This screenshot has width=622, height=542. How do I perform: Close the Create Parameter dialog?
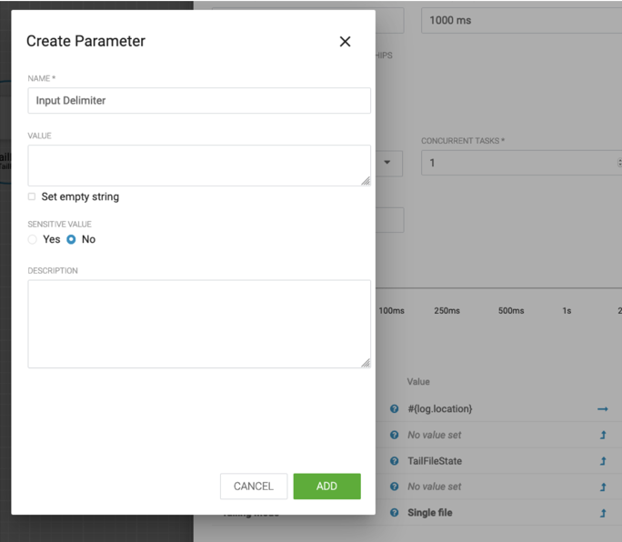345,42
